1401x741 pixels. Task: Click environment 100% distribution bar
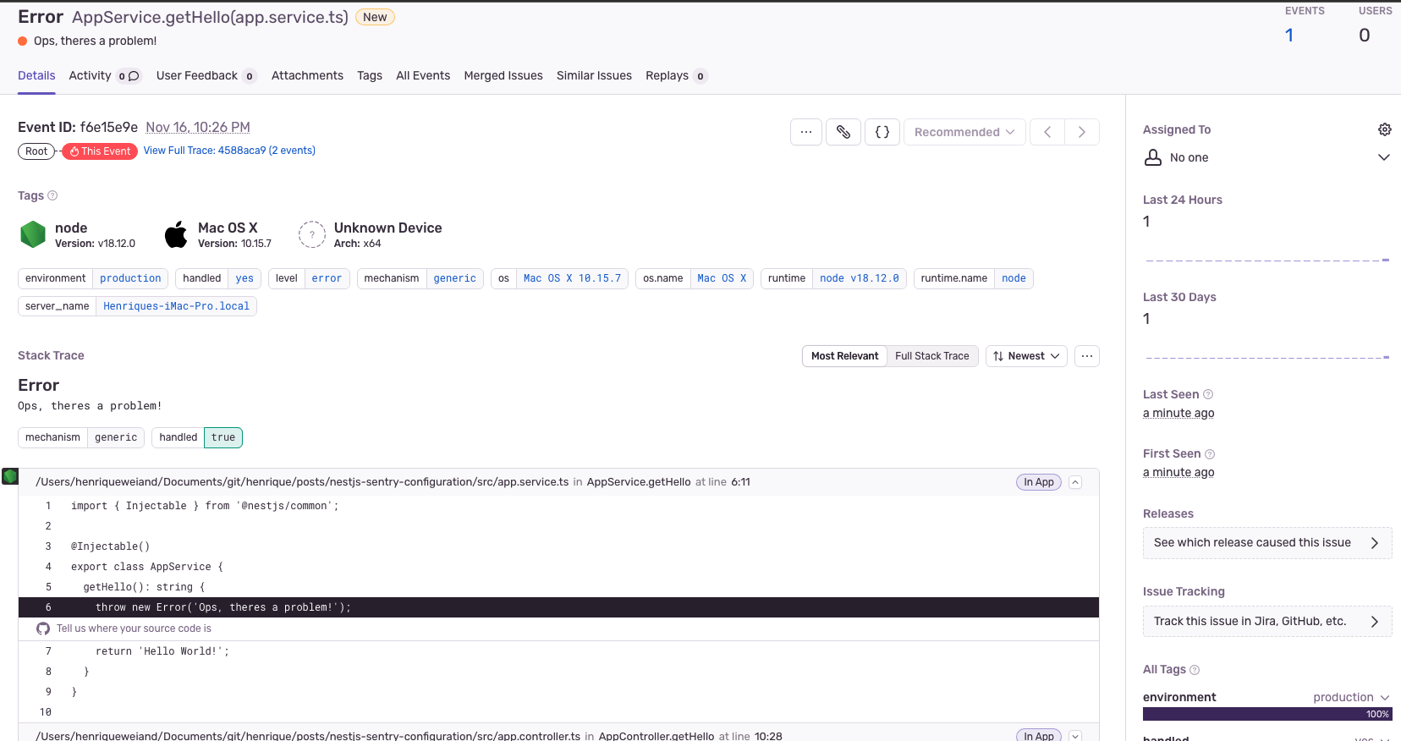coord(1267,714)
